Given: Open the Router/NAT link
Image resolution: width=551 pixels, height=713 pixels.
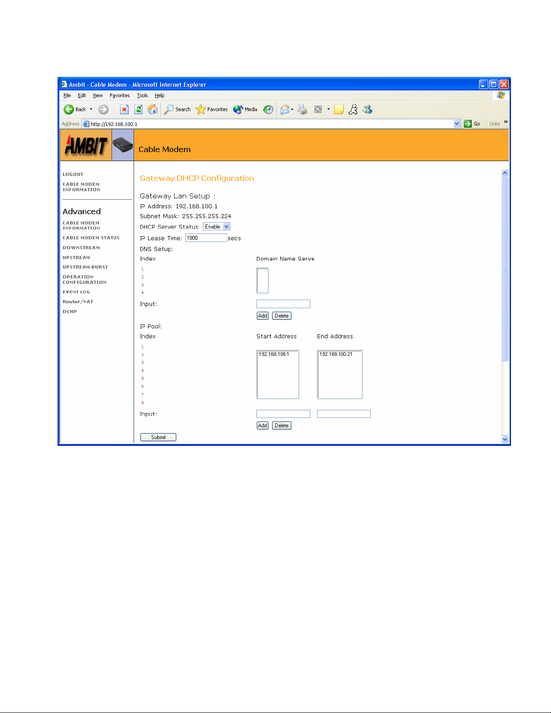Looking at the screenshot, I should (78, 302).
